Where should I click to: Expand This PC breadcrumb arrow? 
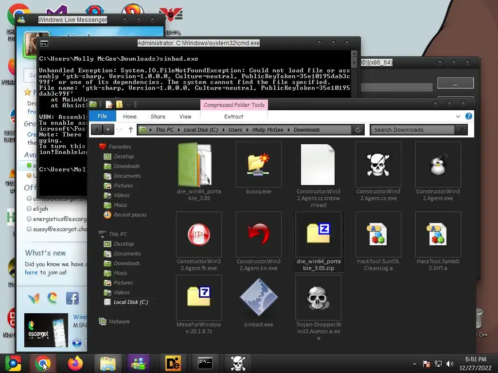[x=179, y=130]
